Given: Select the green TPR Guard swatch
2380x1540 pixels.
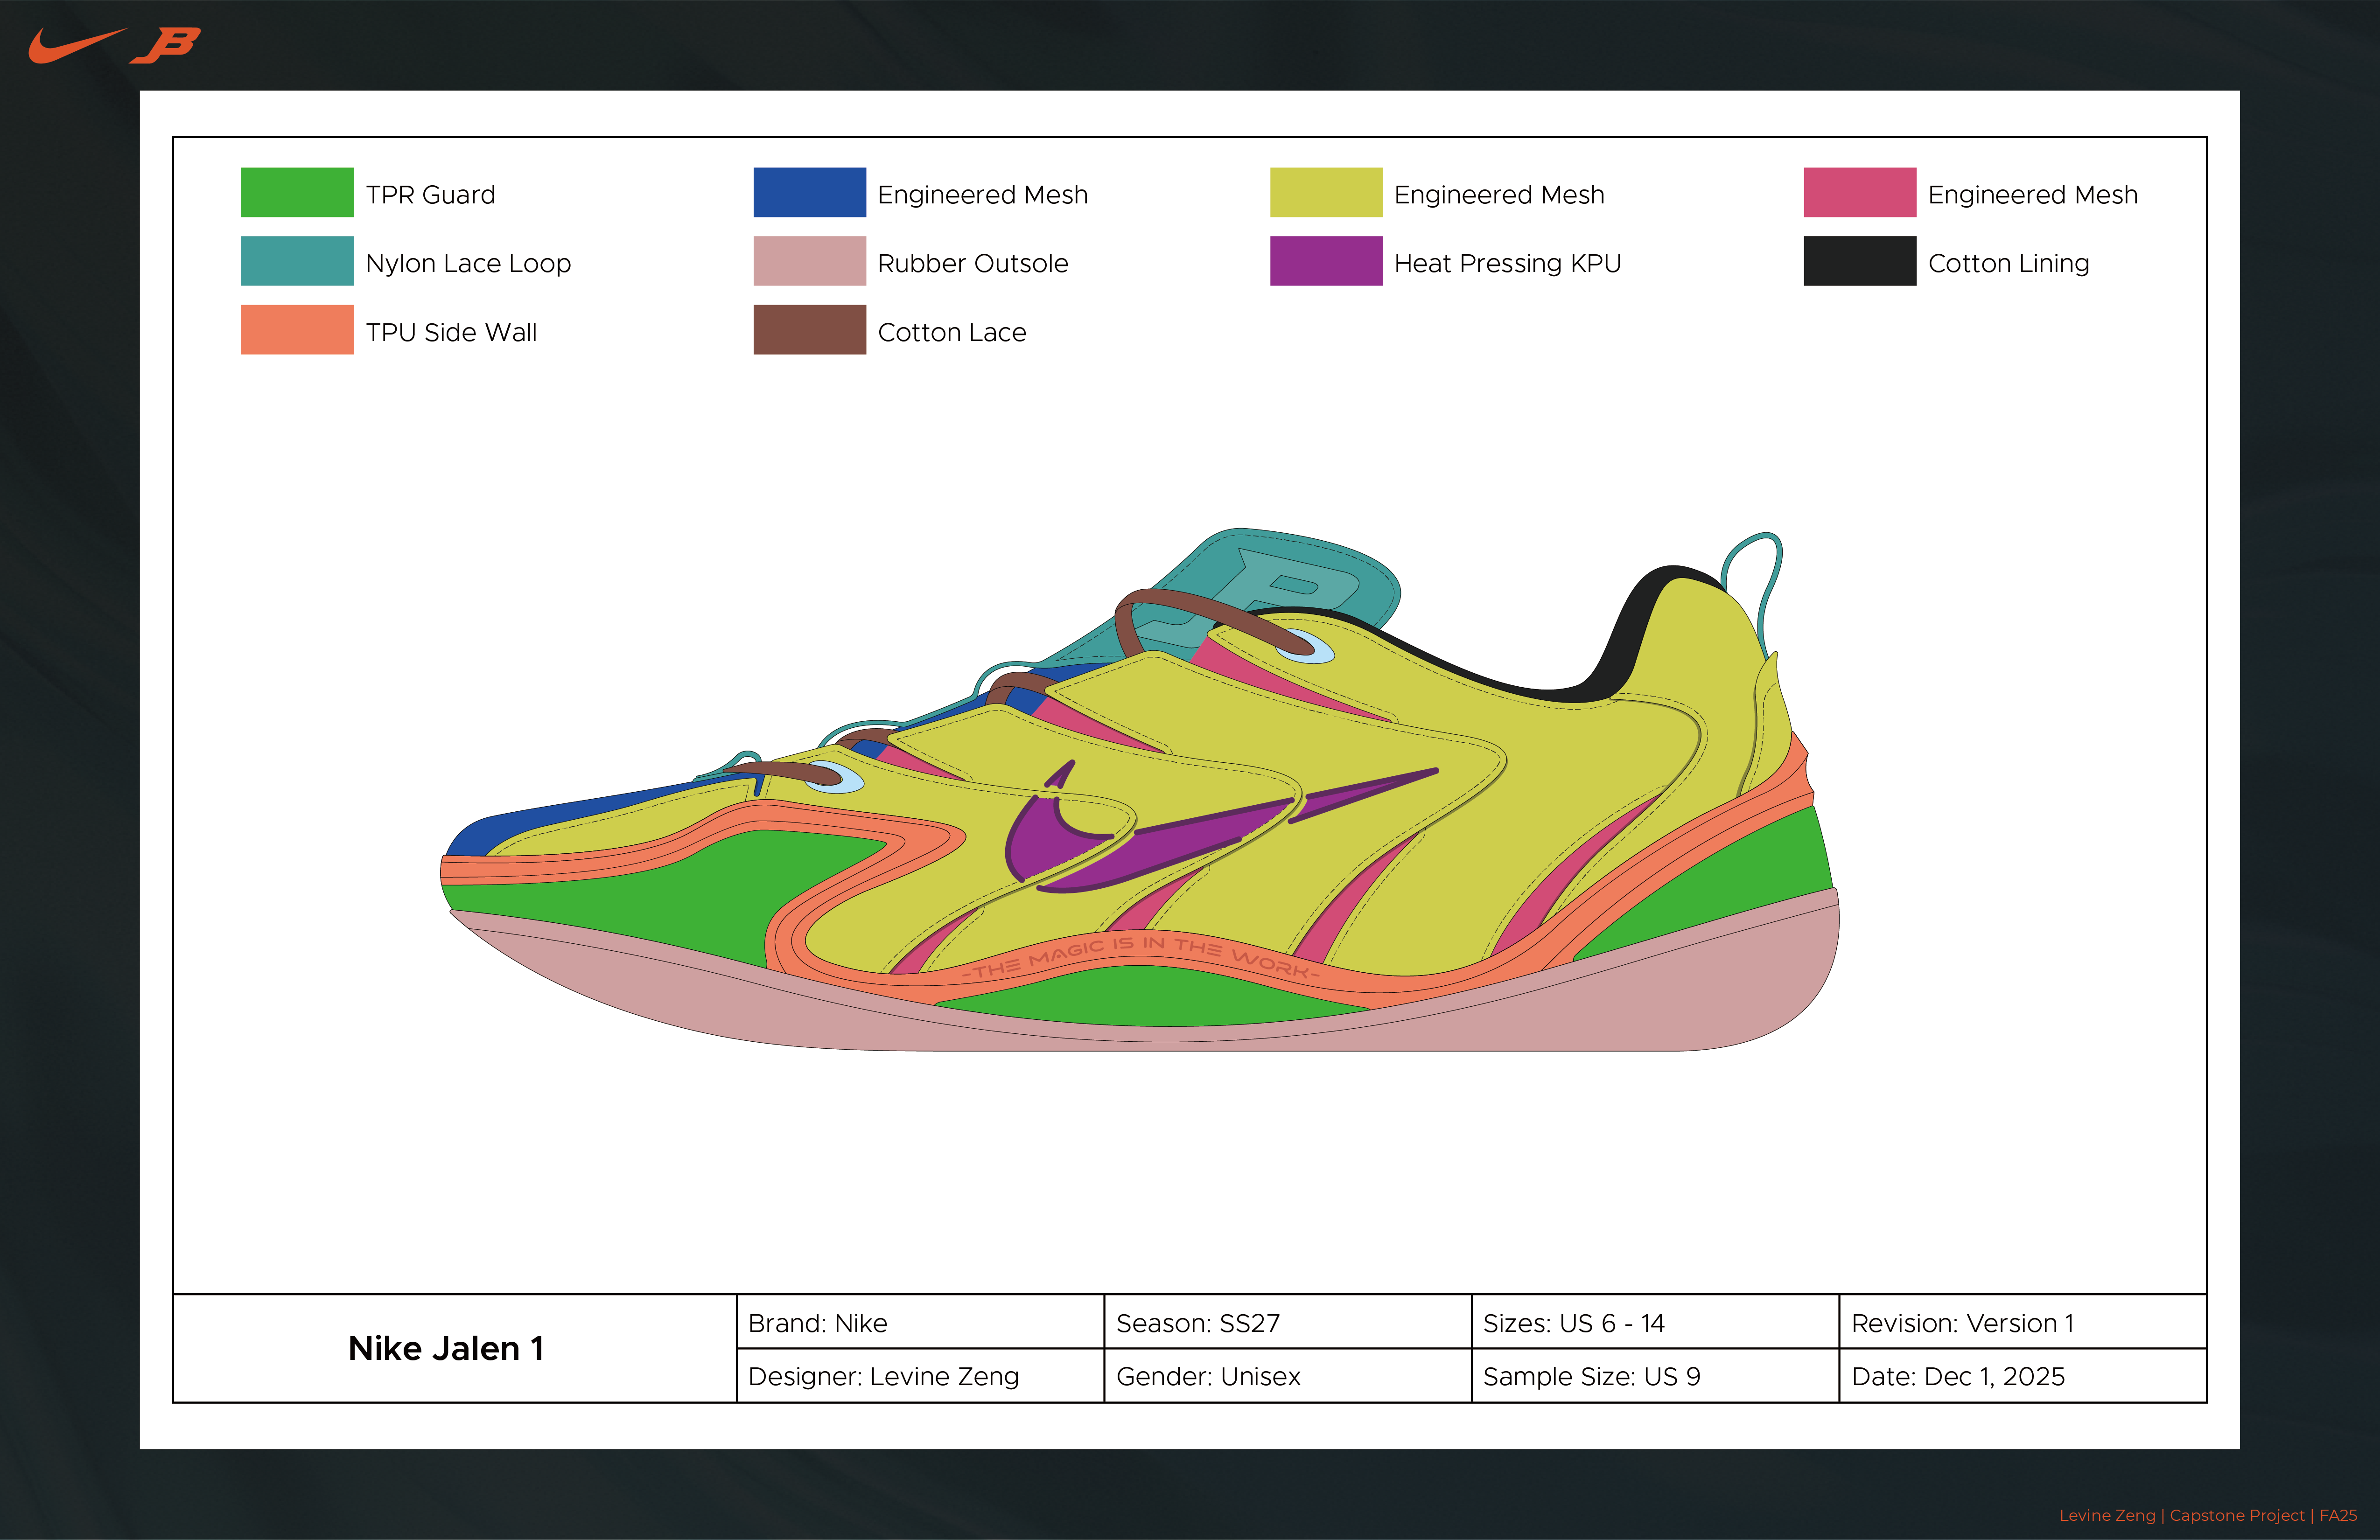Looking at the screenshot, I should click(297, 193).
